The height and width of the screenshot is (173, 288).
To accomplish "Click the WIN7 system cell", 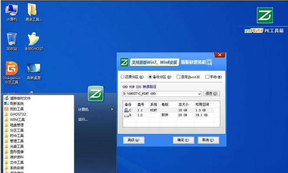I will (x=153, y=110).
